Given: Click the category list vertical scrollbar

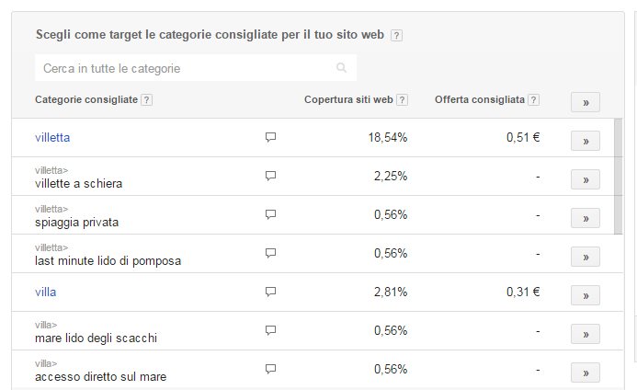Looking at the screenshot, I should click(x=618, y=176).
